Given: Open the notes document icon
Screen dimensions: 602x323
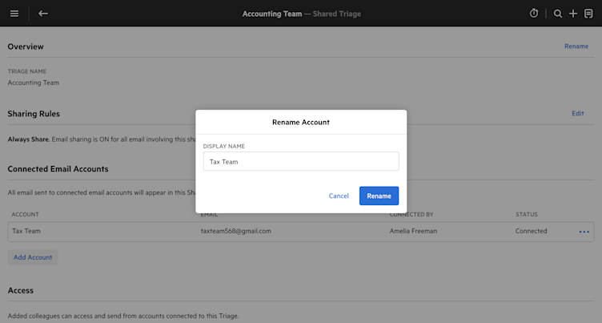Looking at the screenshot, I should (588, 14).
